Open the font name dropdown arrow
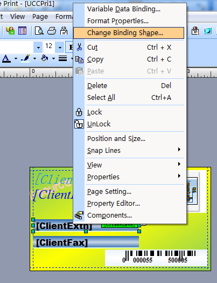Viewport: 217px width, 283px height. (38, 48)
